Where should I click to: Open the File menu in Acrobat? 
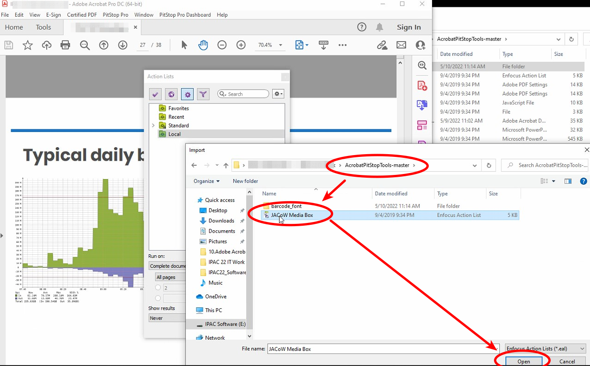coord(5,15)
